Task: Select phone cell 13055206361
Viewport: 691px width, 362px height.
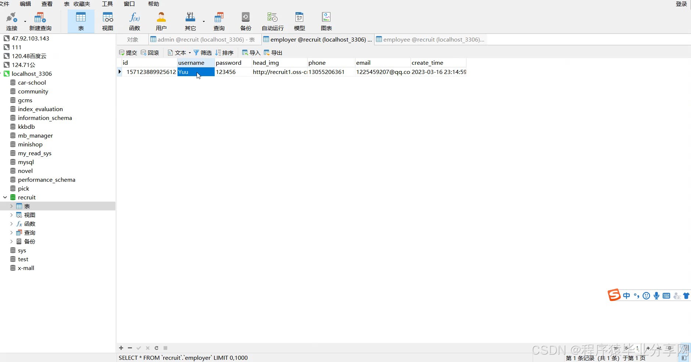Action: click(x=331, y=72)
